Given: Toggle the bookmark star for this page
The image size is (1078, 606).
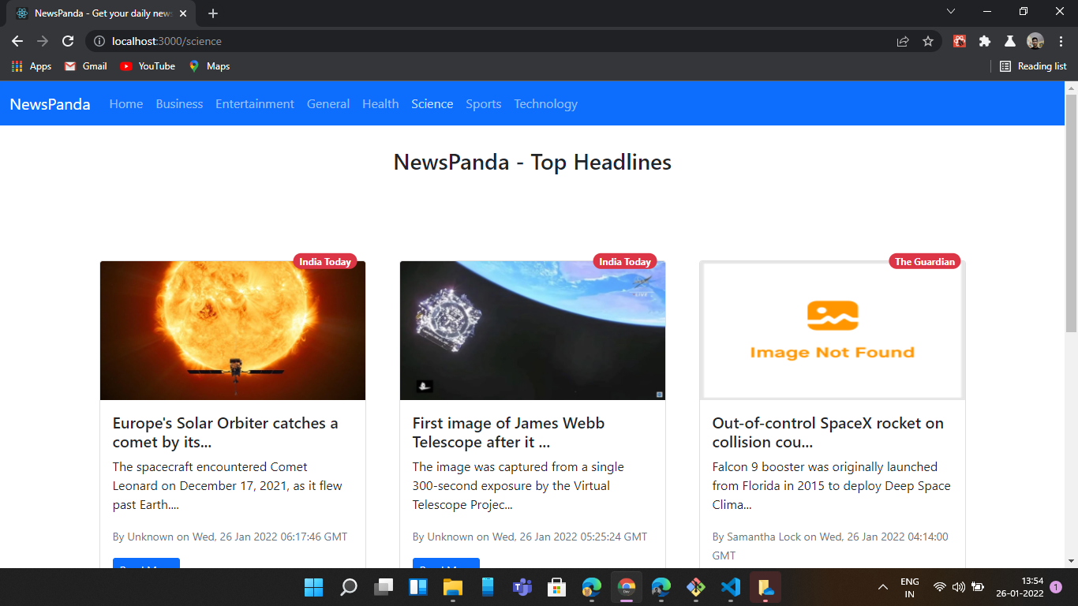Looking at the screenshot, I should click(928, 41).
